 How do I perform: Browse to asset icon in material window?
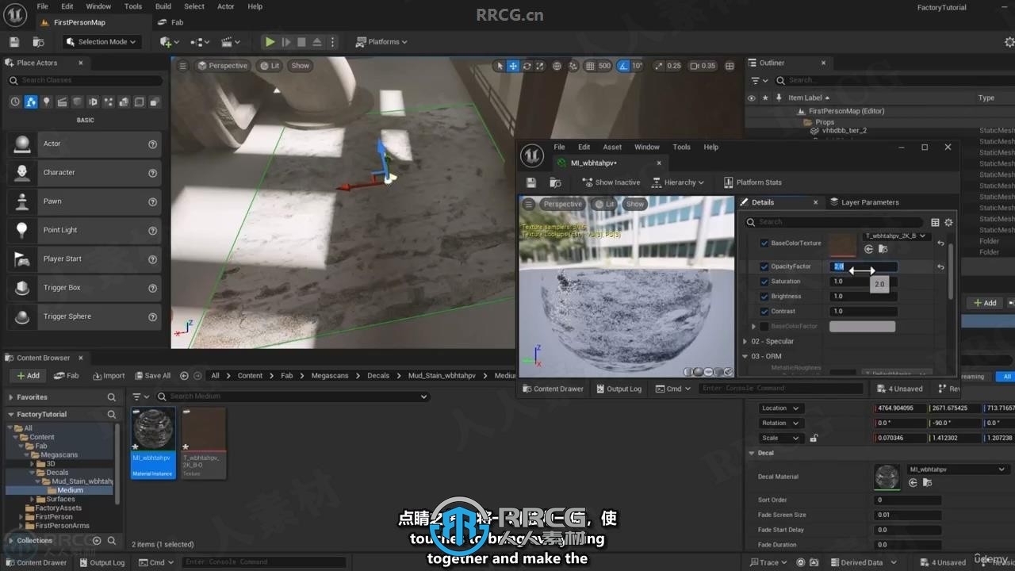(555, 182)
